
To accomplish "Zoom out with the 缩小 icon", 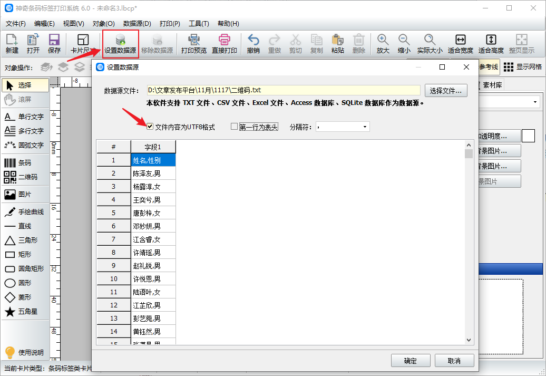I will coord(404,44).
